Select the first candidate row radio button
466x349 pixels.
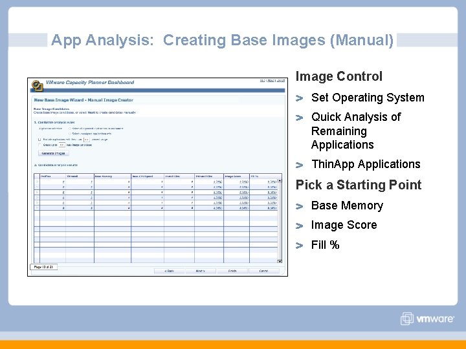(x=37, y=182)
